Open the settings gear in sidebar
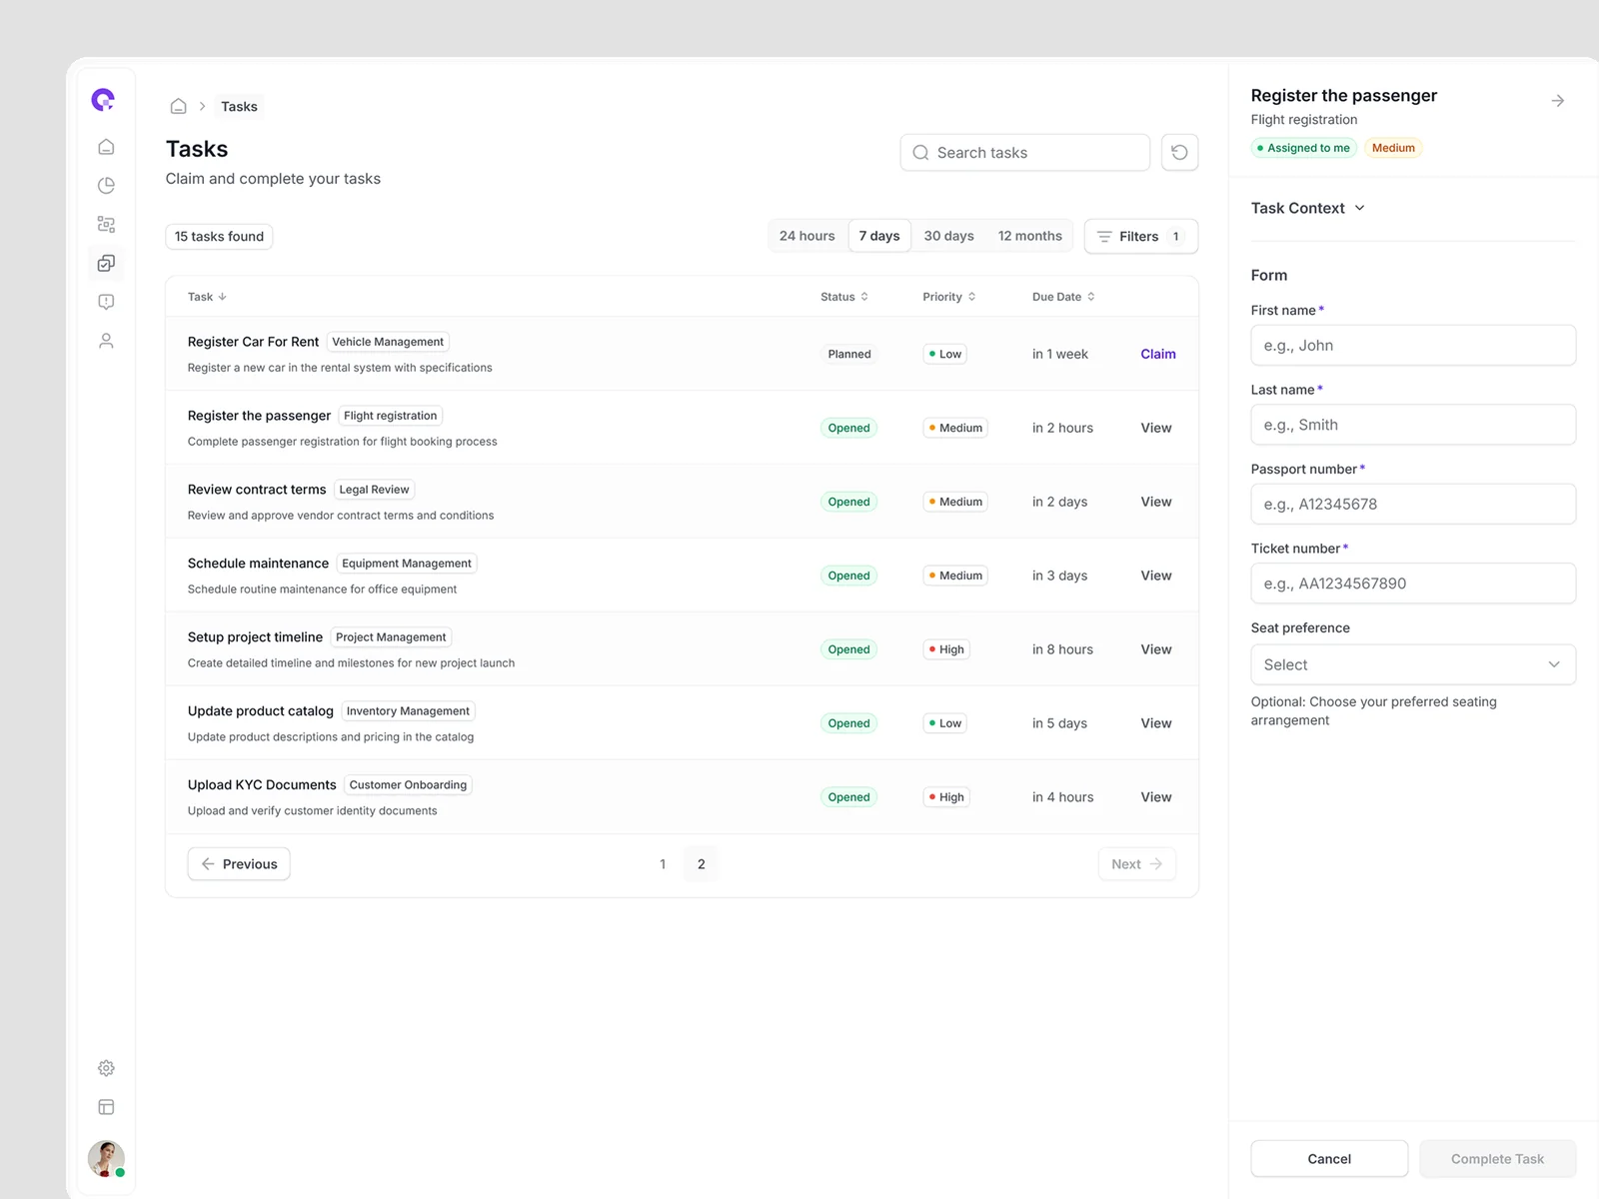 (x=106, y=1068)
